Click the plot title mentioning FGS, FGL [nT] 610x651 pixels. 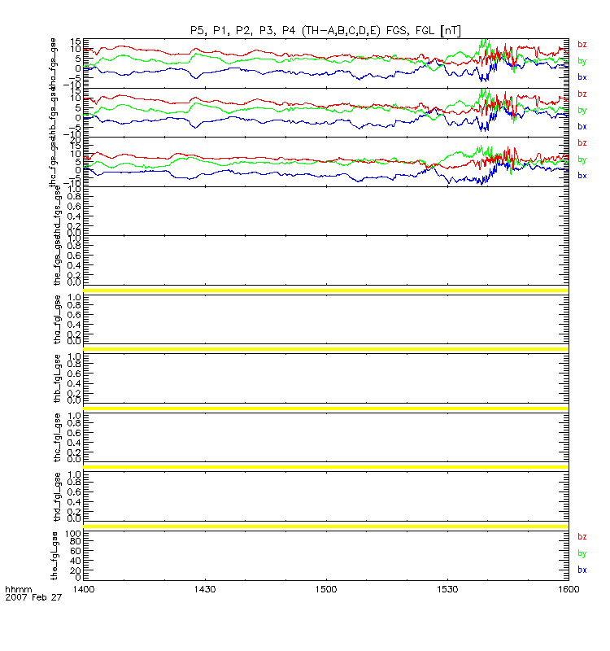324,31
